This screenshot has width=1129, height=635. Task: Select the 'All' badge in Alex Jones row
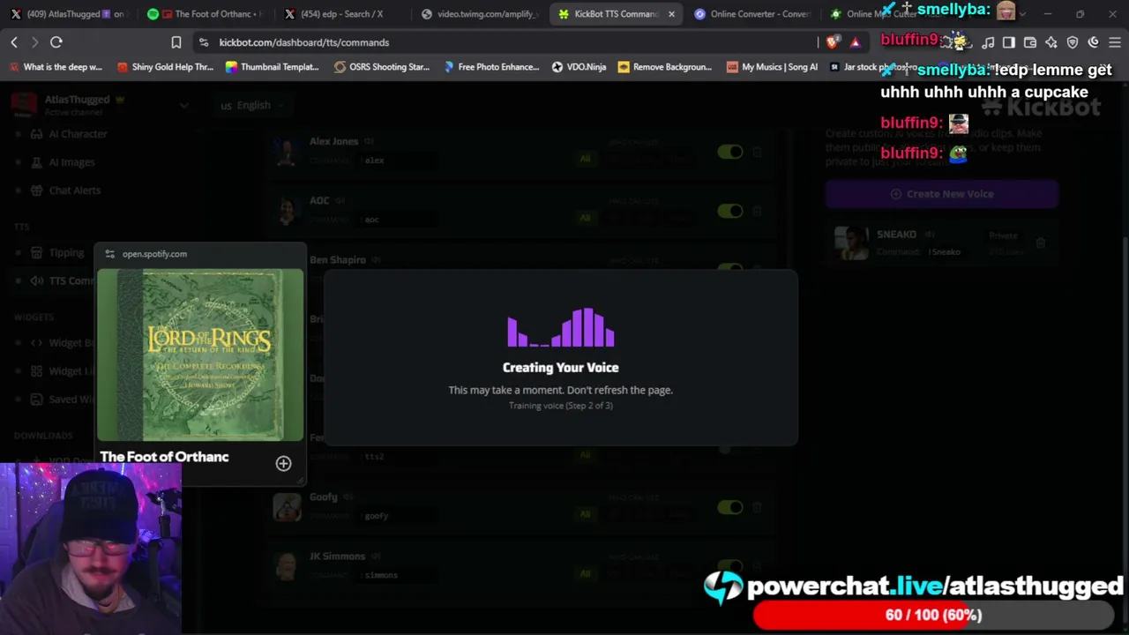pyautogui.click(x=585, y=159)
